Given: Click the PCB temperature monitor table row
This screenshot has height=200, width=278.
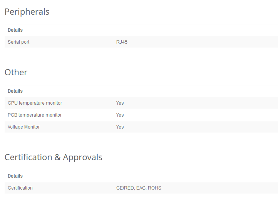Looking at the screenshot, I should [141, 115].
